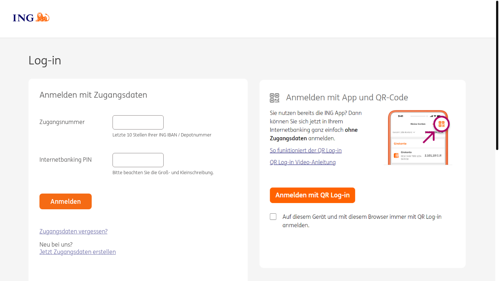Click hint about Groß- und Kleinschreibung
The width and height of the screenshot is (499, 281).
tap(163, 172)
